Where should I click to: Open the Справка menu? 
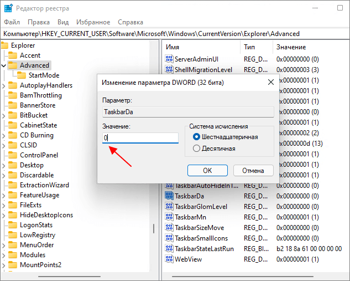coord(130,22)
